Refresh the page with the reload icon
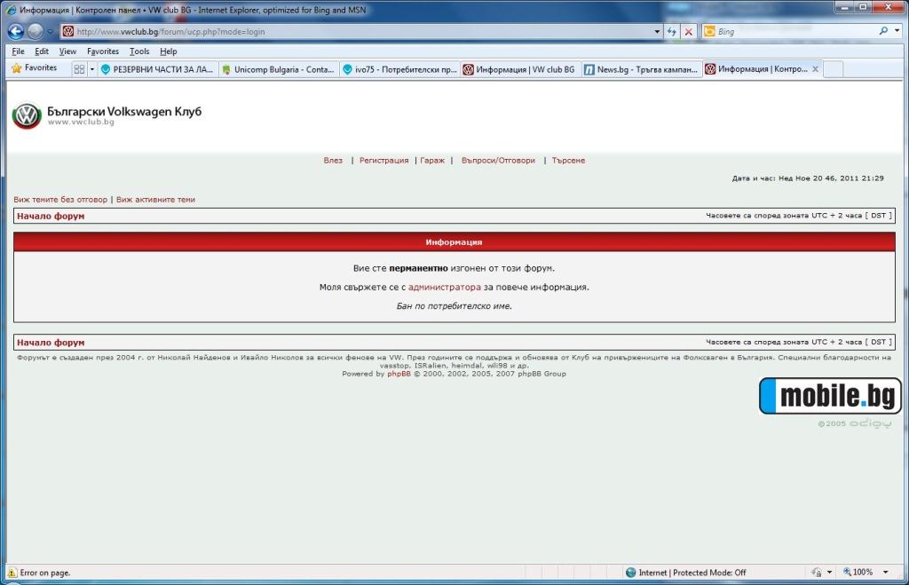The image size is (909, 585). tap(672, 31)
